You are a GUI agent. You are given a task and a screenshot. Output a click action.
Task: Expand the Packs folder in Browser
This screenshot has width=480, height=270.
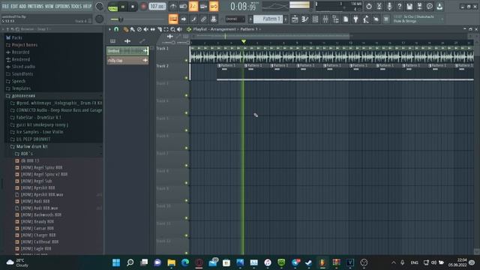[16, 37]
